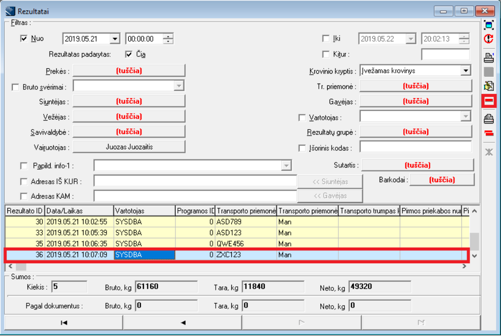This screenshot has width=501, height=336.
Task: Click the stacked red bars icon
Action: 489,133
